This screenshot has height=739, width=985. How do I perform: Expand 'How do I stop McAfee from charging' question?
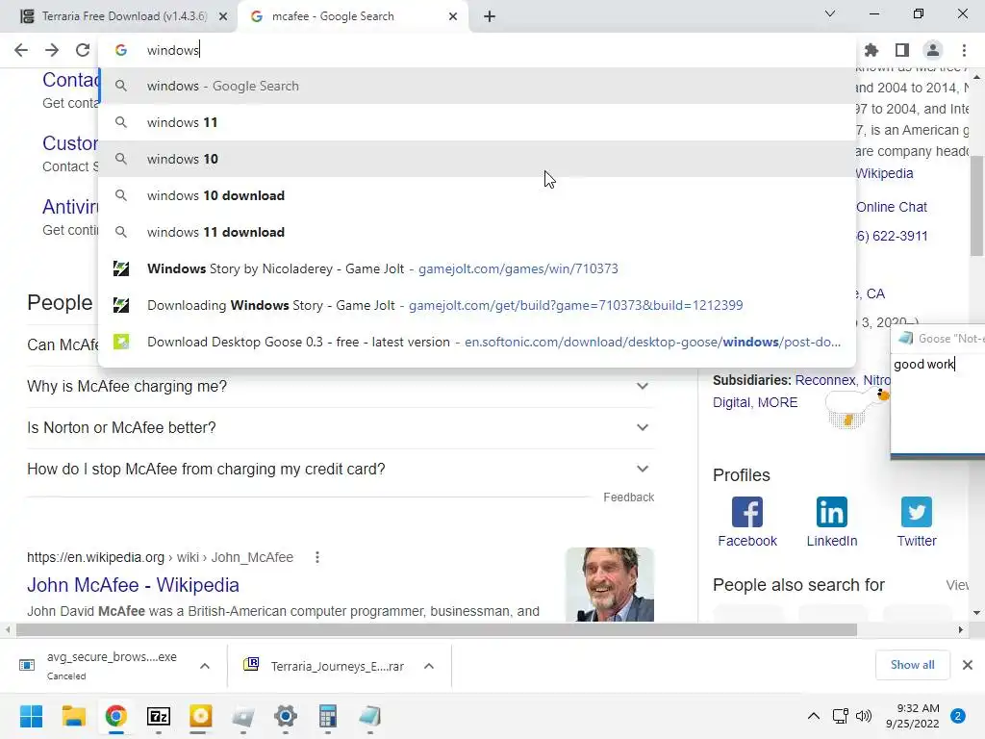tap(340, 469)
